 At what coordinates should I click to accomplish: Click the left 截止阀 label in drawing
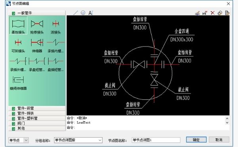[x=110, y=86]
